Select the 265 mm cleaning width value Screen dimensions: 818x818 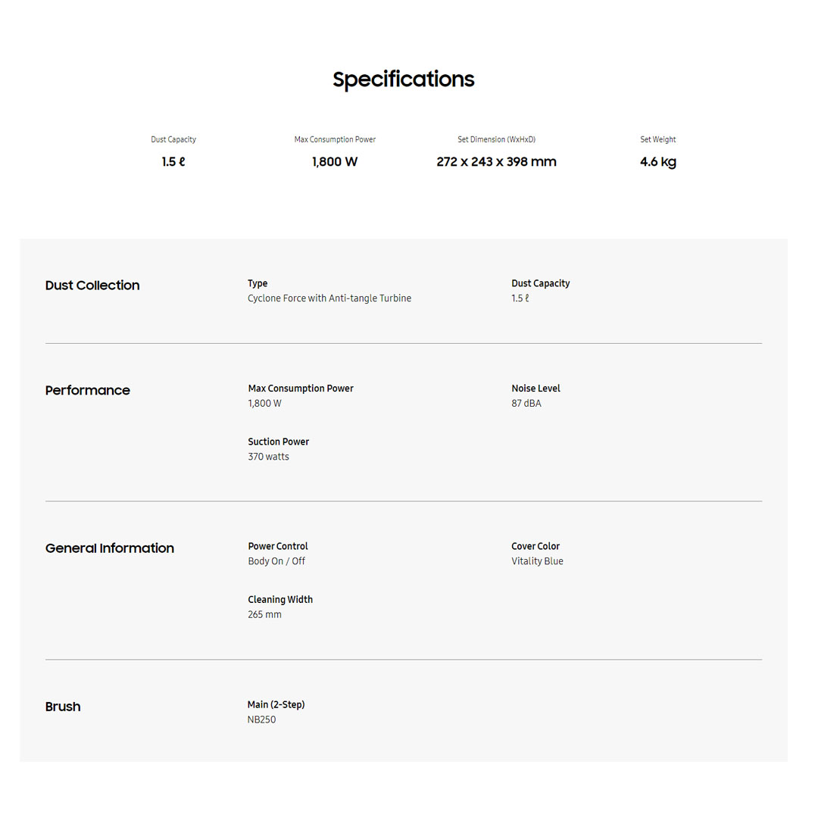[264, 614]
